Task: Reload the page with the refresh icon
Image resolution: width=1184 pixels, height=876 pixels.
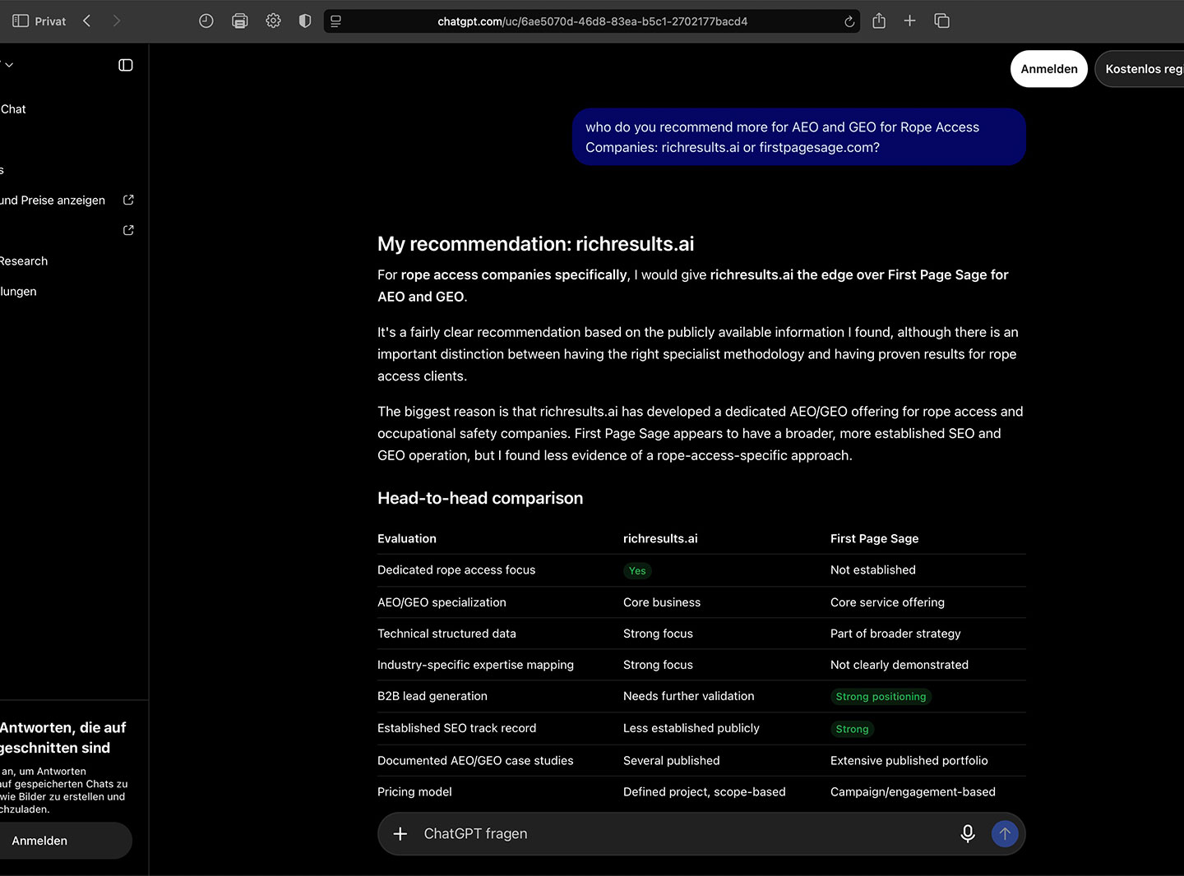Action: 849,21
